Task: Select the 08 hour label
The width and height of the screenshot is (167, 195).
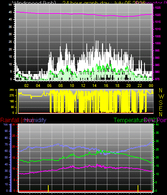Action: click(x=61, y=86)
